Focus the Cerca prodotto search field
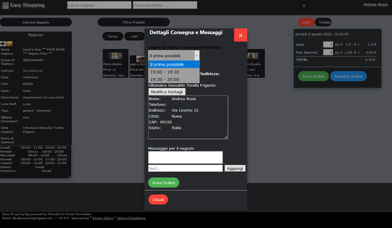Screen dimensions: 392x228 [165, 5]
